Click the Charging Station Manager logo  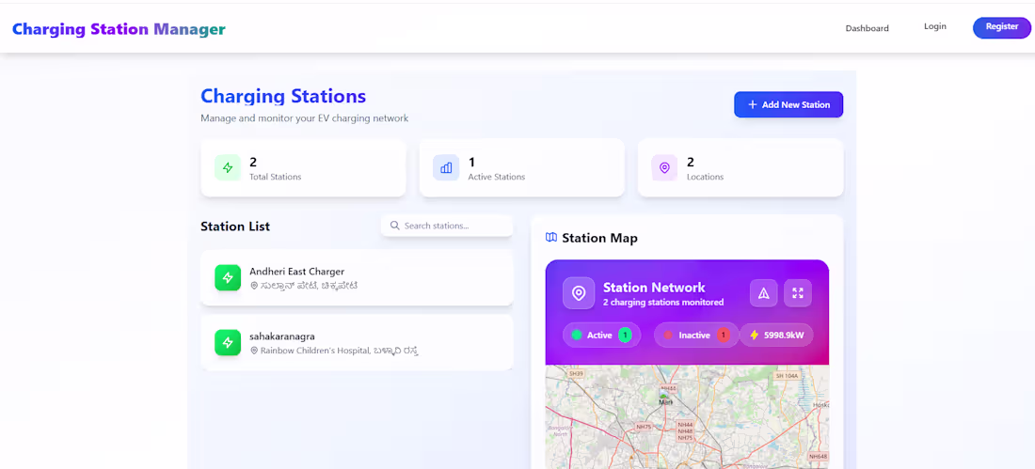click(x=119, y=29)
